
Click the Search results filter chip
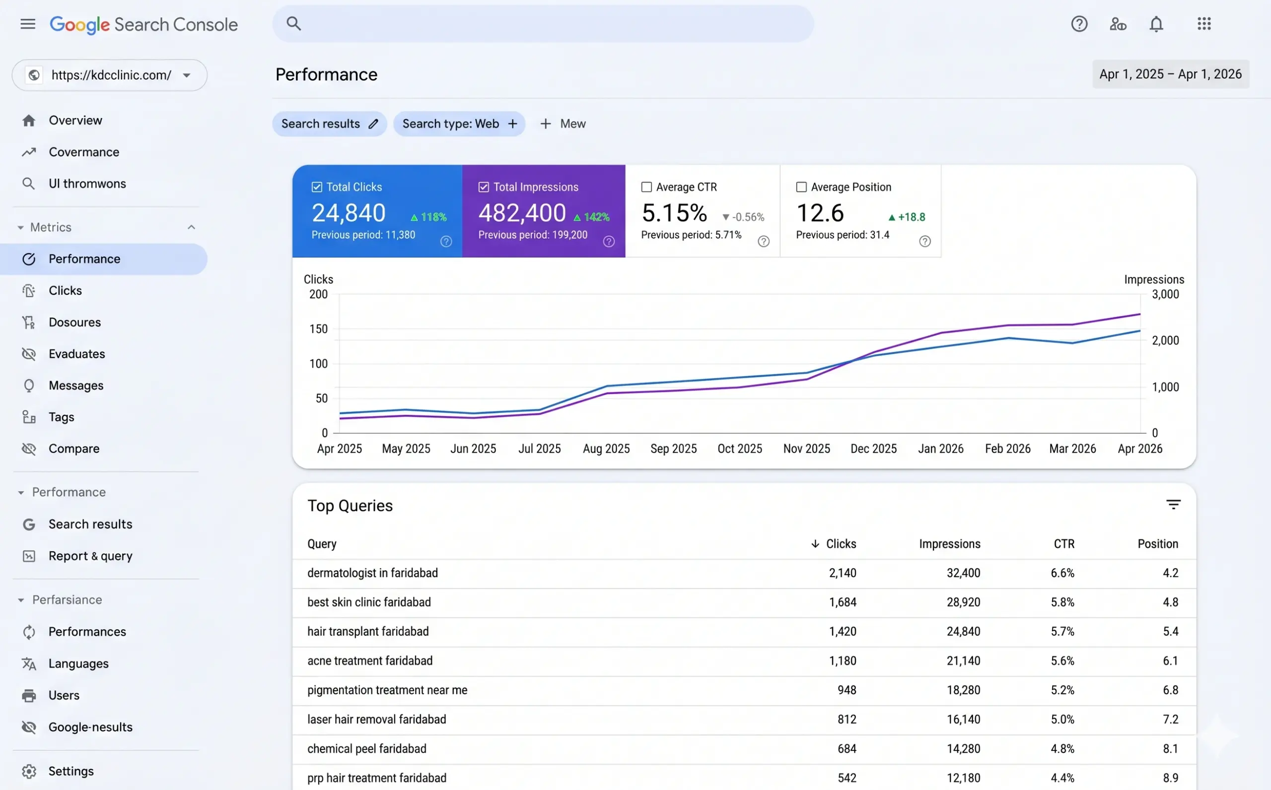coord(329,124)
